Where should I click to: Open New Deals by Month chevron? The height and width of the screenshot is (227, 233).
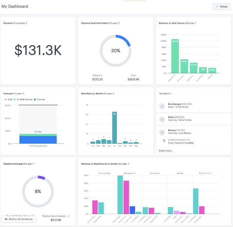tap(114, 94)
